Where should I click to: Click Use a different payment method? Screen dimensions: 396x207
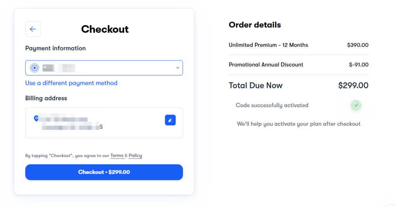point(71,83)
